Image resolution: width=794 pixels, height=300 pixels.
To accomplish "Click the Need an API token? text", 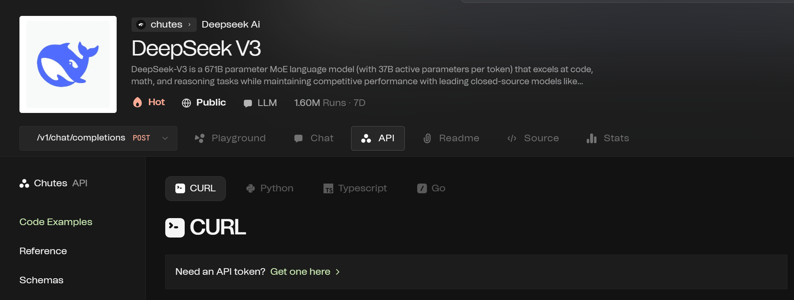I will [x=220, y=272].
